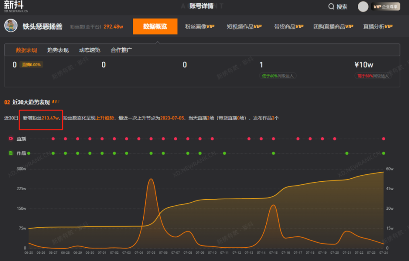Click the green 作品 dot for 07-15
Image resolution: width=409 pixels, height=261 pixels.
click(x=274, y=154)
